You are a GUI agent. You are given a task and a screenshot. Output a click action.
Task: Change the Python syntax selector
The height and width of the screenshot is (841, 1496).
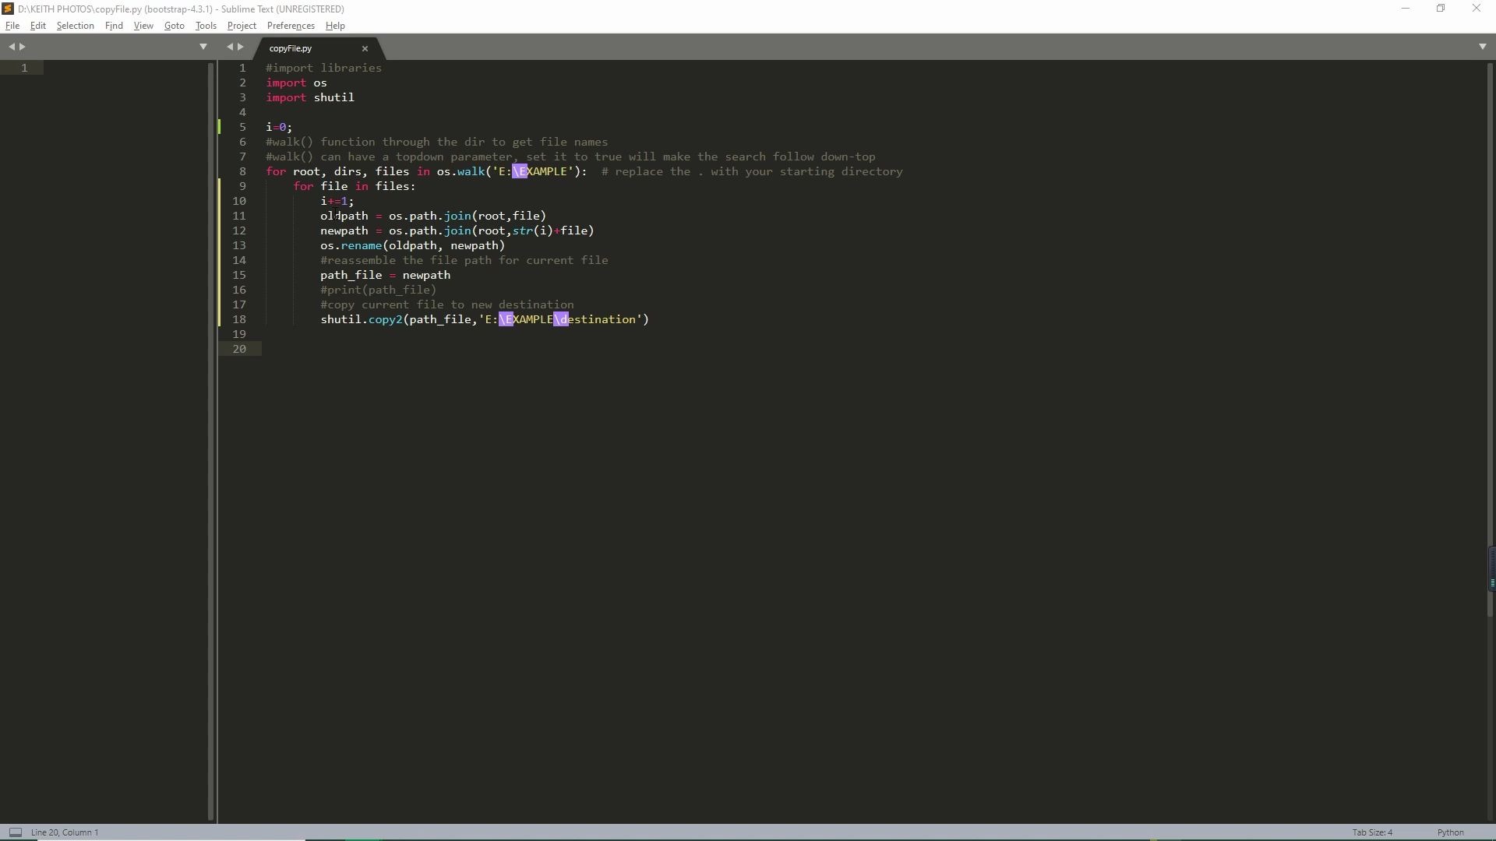[1450, 832]
